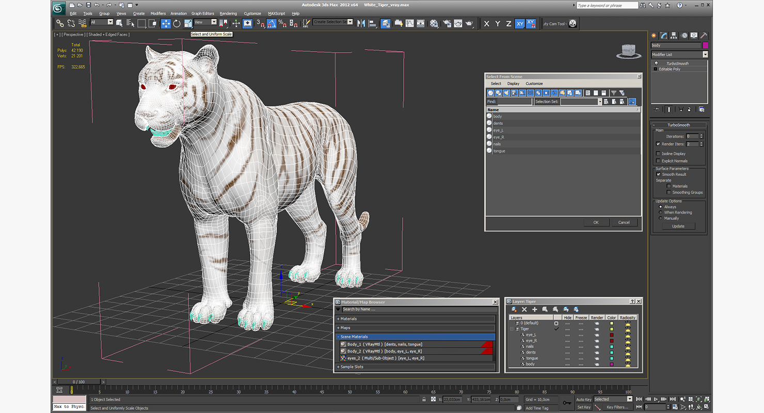The height and width of the screenshot is (413, 764).
Task: Check Separate by Materials option
Action: (668, 186)
